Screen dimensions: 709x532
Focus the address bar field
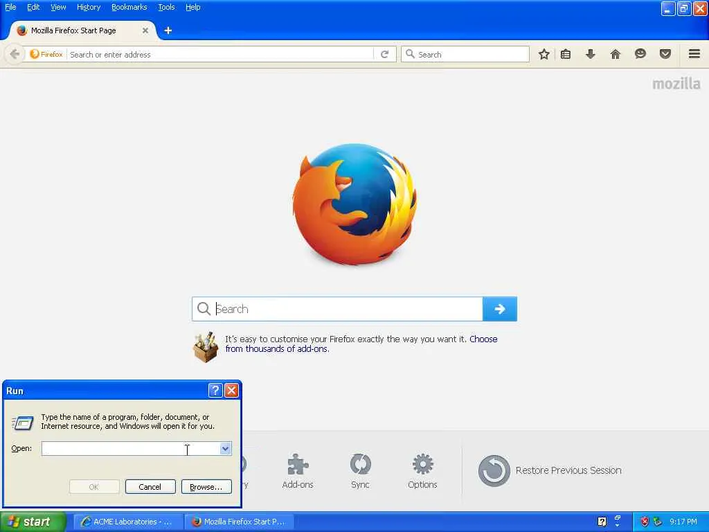[221, 54]
